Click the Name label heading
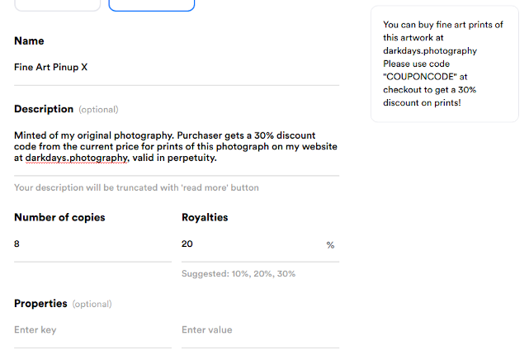Screen dimensions: 529x355 (29, 41)
